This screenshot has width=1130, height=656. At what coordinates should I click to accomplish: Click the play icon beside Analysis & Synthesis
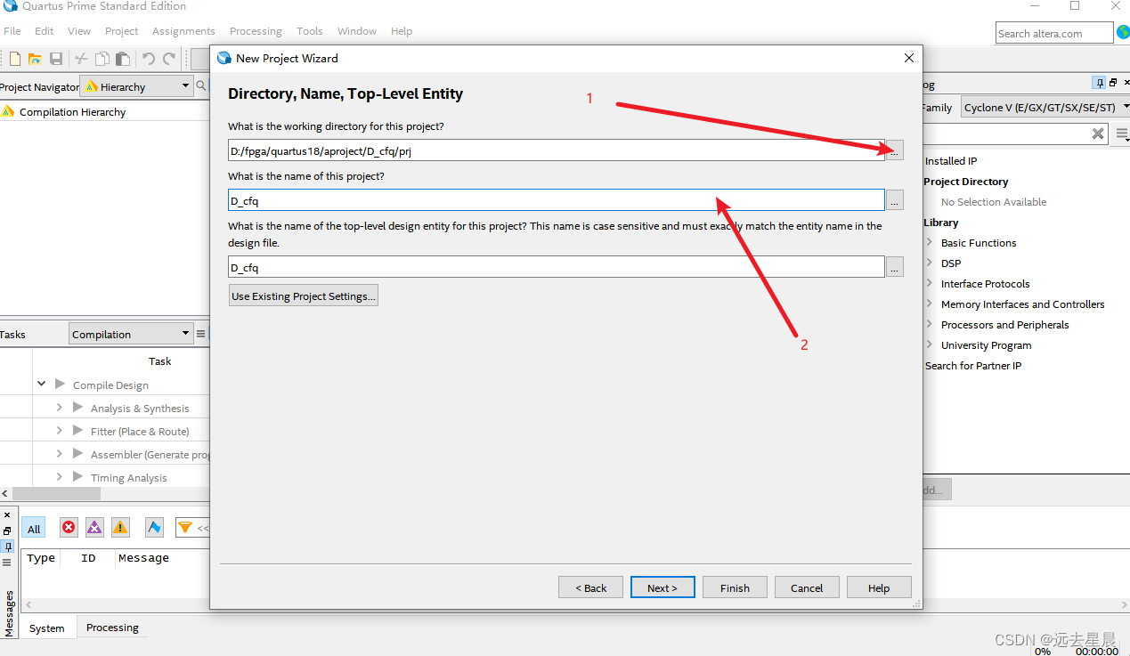78,408
